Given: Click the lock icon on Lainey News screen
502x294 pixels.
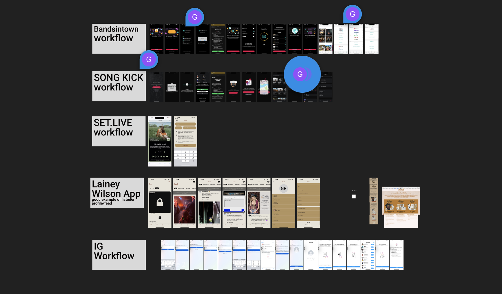Looking at the screenshot, I should [160, 202].
